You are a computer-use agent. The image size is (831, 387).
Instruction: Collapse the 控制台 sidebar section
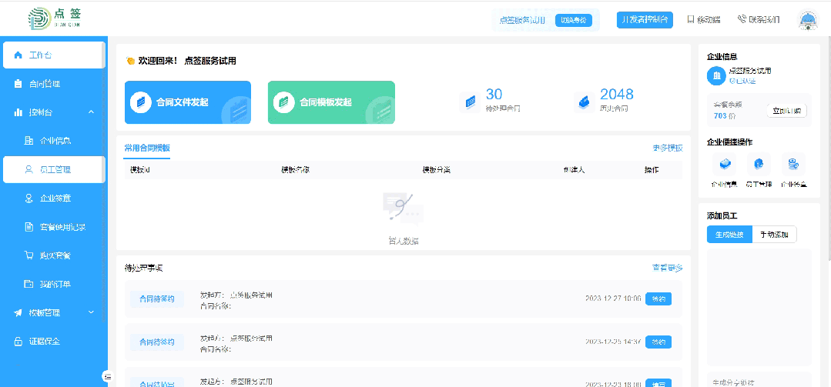[91, 112]
